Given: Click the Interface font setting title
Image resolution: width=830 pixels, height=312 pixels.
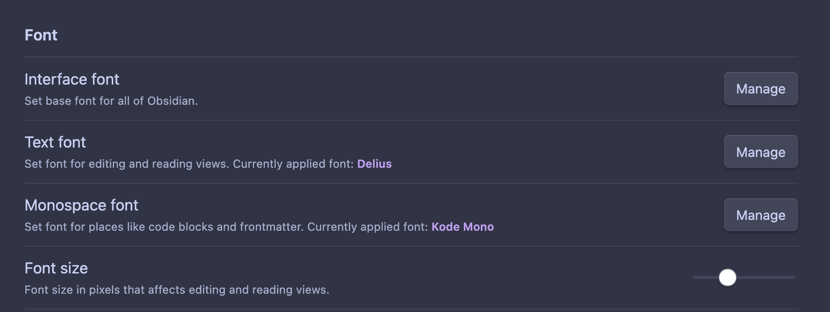Looking at the screenshot, I should [x=72, y=79].
